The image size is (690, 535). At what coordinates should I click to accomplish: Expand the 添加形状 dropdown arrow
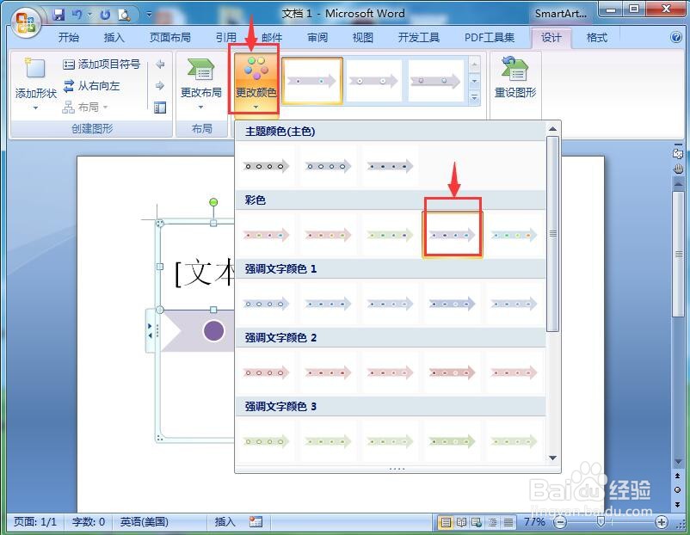click(x=35, y=108)
